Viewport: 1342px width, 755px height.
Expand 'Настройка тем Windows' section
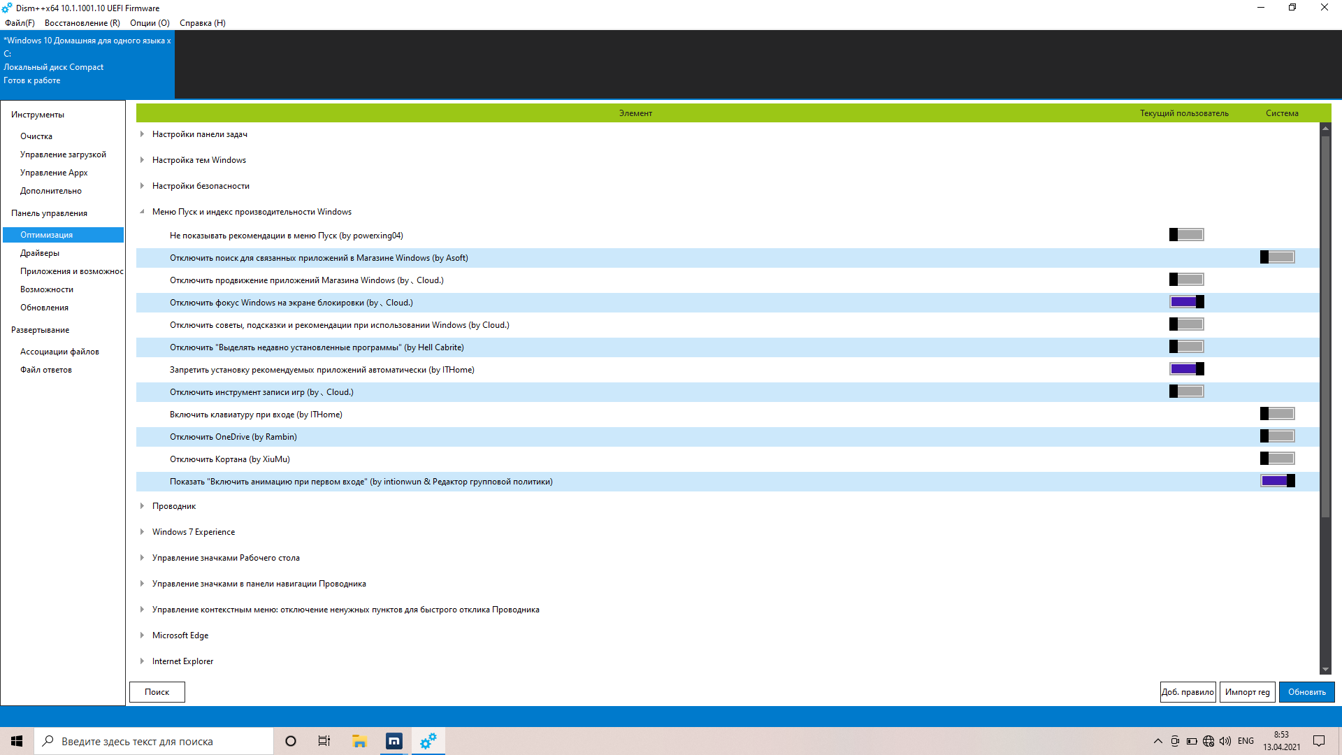pyautogui.click(x=142, y=160)
